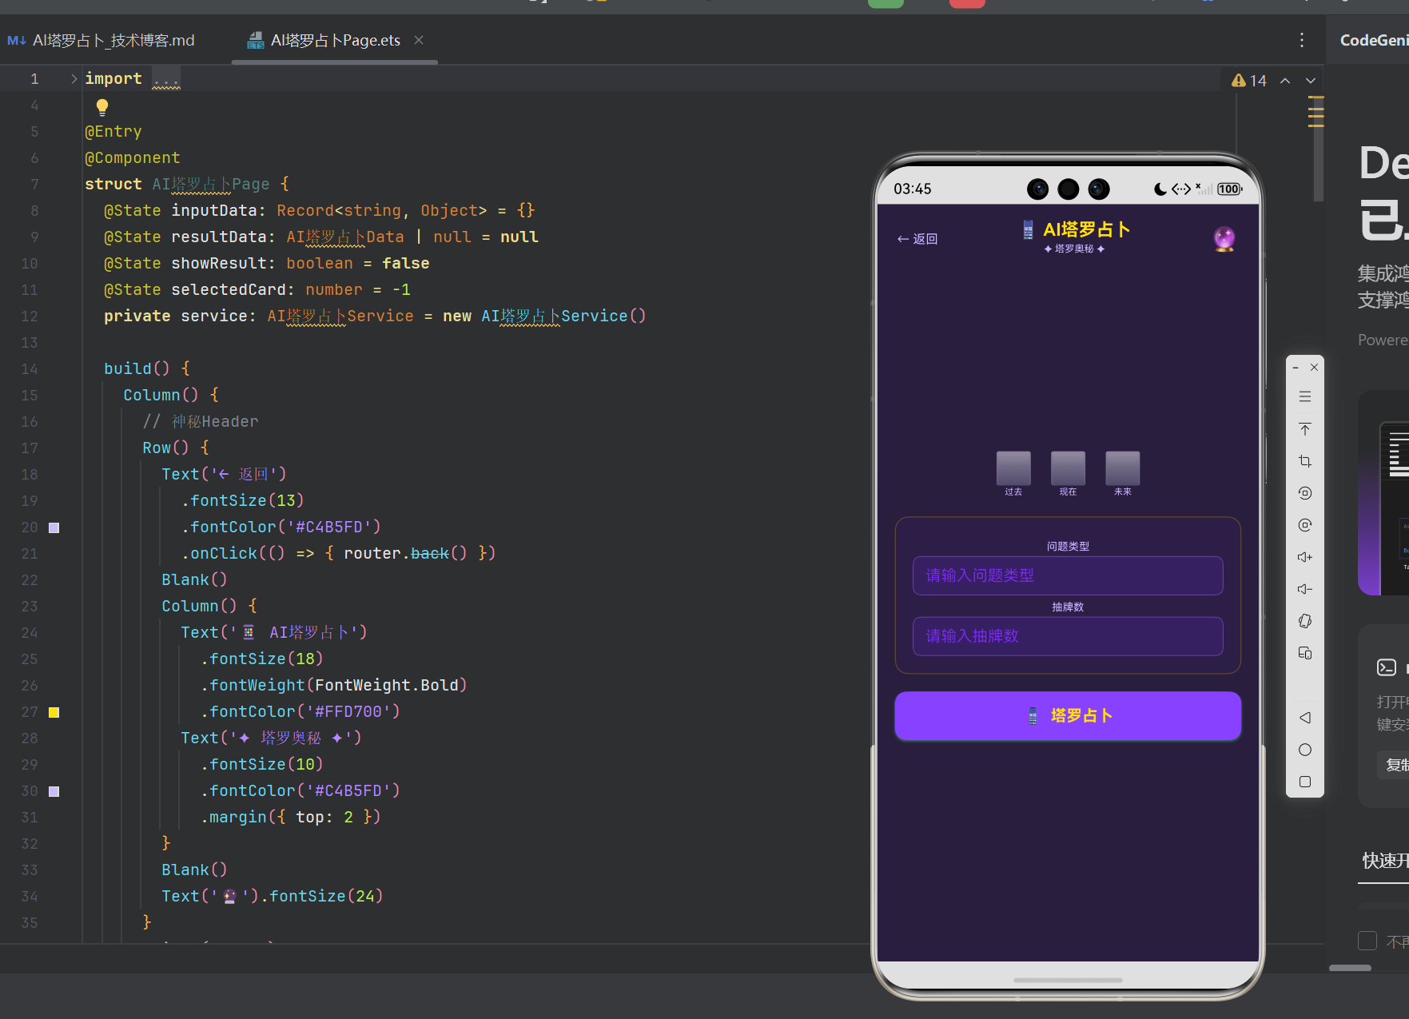Open the emulator multi-device icon
This screenshot has width=1409, height=1019.
1305,653
